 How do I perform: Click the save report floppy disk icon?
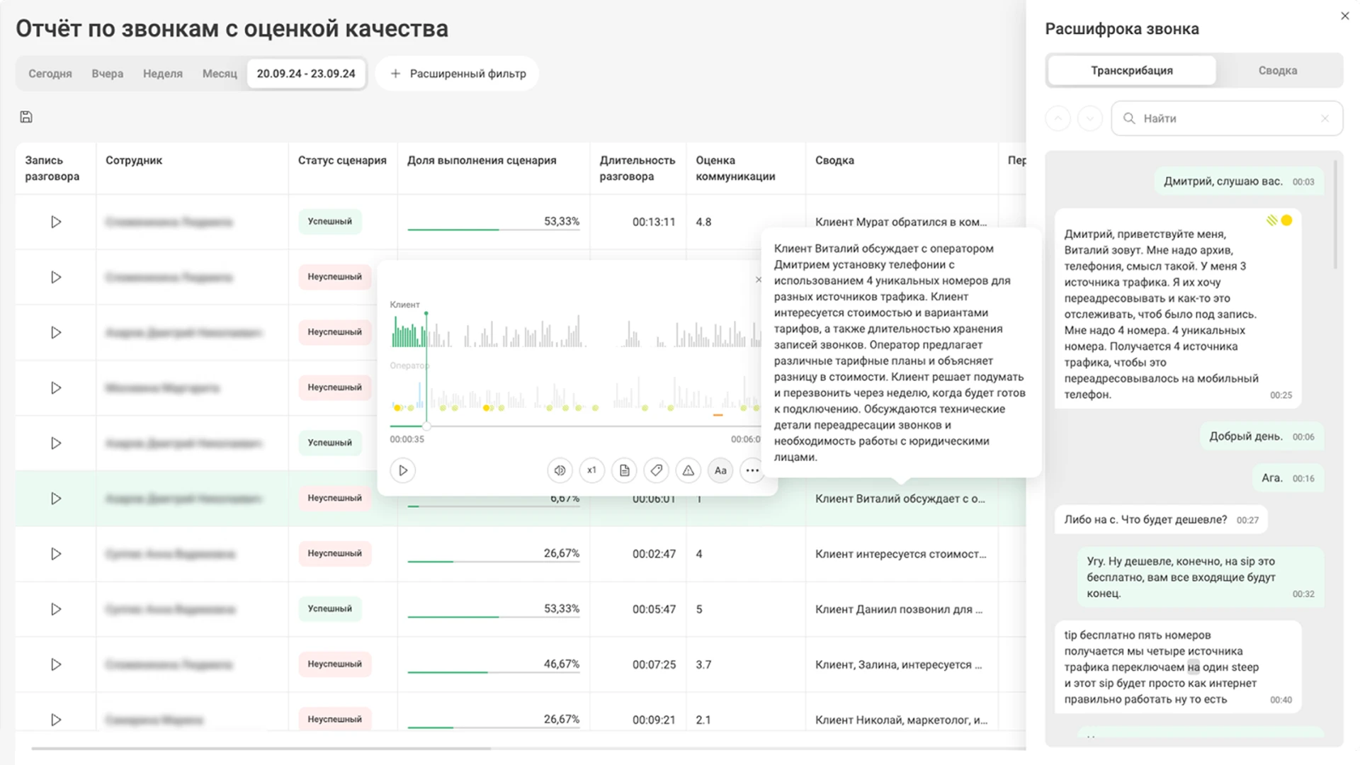(26, 117)
